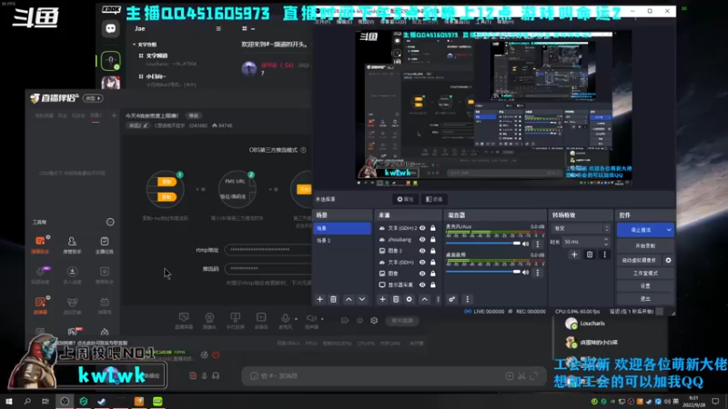Open the microphone tool in streaming companion
The image size is (728, 409).
(x=285, y=320)
